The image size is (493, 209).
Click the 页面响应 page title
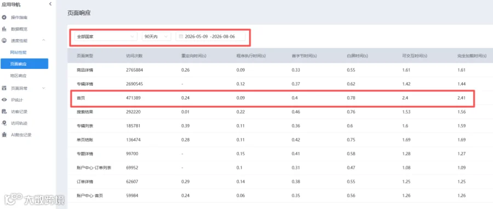click(79, 13)
